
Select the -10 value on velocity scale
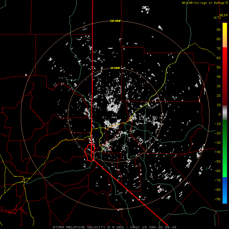(218, 124)
